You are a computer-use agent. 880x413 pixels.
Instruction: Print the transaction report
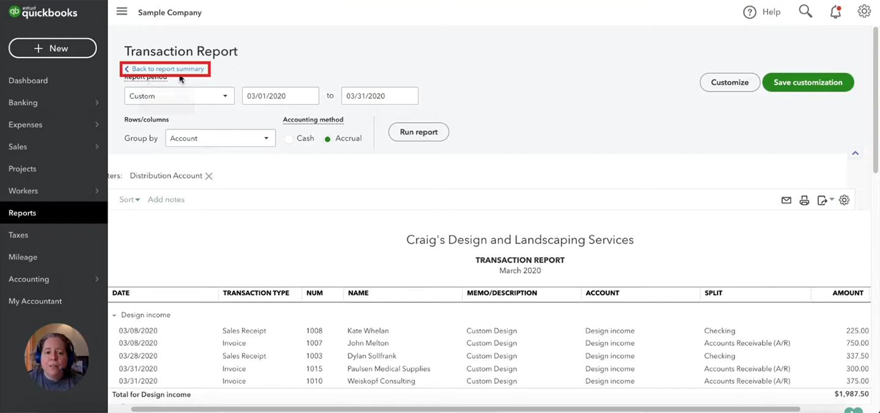pyautogui.click(x=804, y=200)
